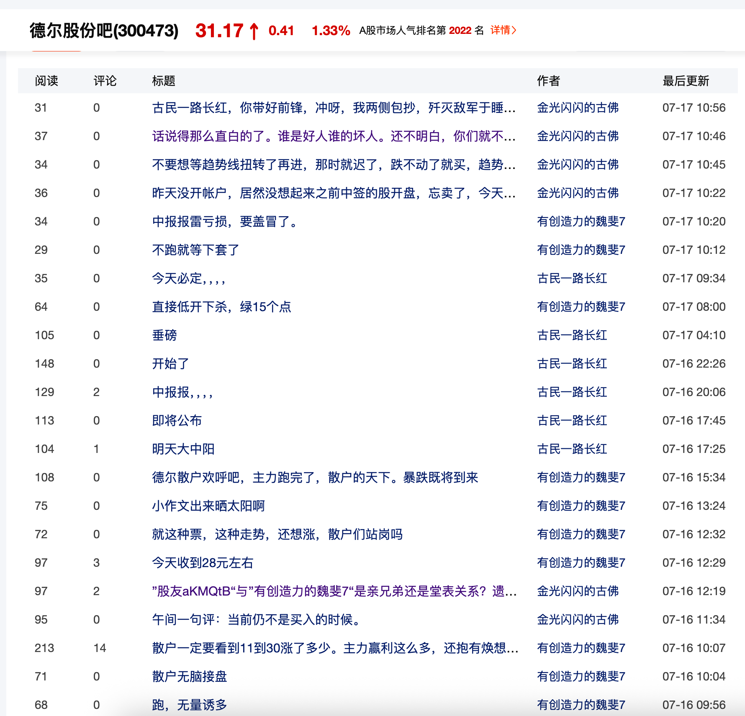
Task: Open author 古民一路长红 on 07-16 20:06 row
Action: (x=572, y=392)
